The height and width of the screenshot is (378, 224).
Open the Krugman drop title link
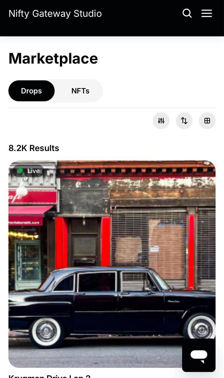tap(50, 376)
